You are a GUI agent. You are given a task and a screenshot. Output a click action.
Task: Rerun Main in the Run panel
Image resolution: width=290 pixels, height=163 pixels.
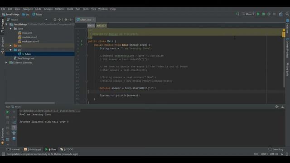click(8, 112)
